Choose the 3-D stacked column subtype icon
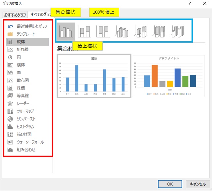Screen dimensions: 212x191 coord(140,32)
